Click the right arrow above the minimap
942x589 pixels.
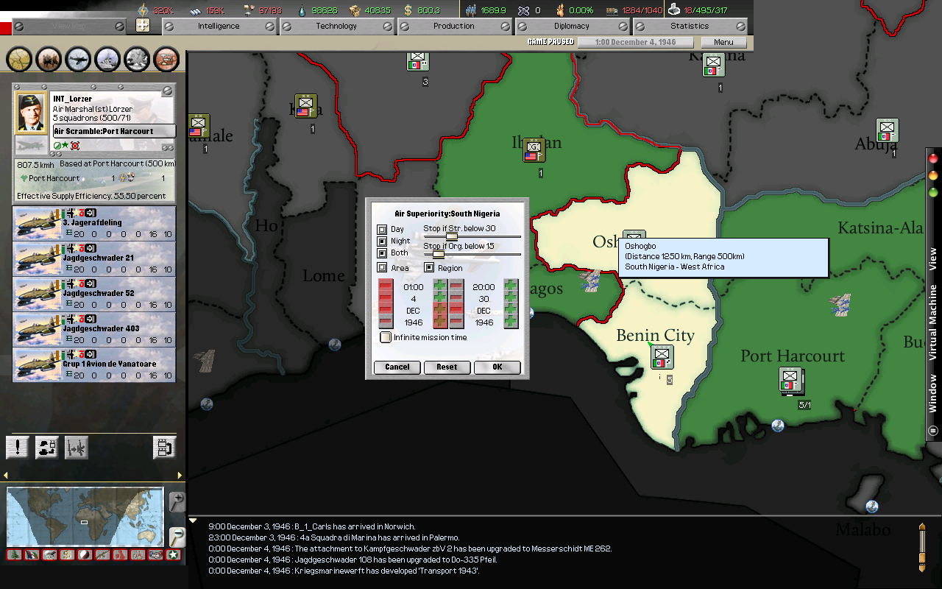coord(180,476)
